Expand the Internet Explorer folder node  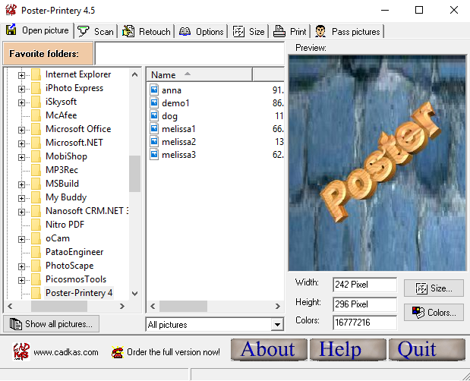pyautogui.click(x=21, y=75)
